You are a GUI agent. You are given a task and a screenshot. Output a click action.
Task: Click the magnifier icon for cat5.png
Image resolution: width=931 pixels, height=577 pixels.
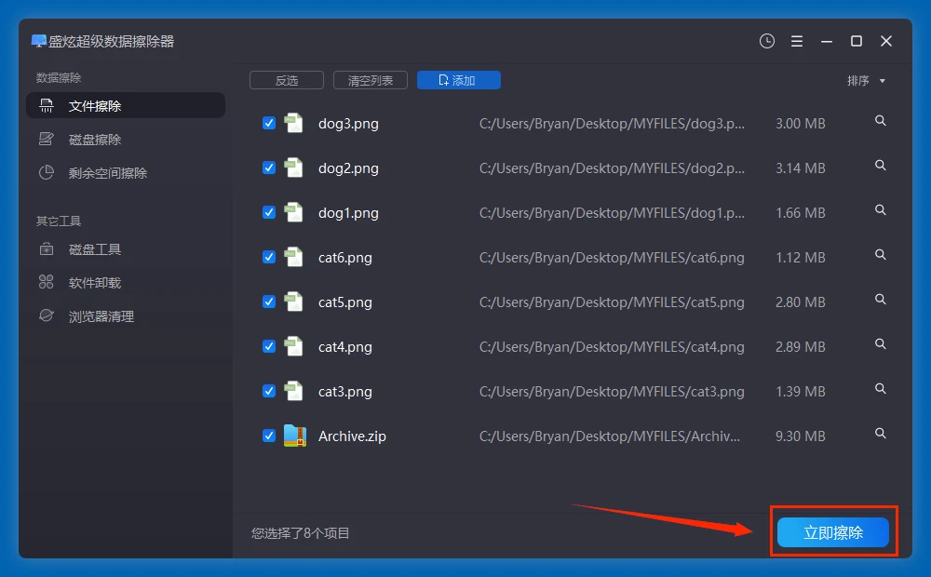coord(880,300)
